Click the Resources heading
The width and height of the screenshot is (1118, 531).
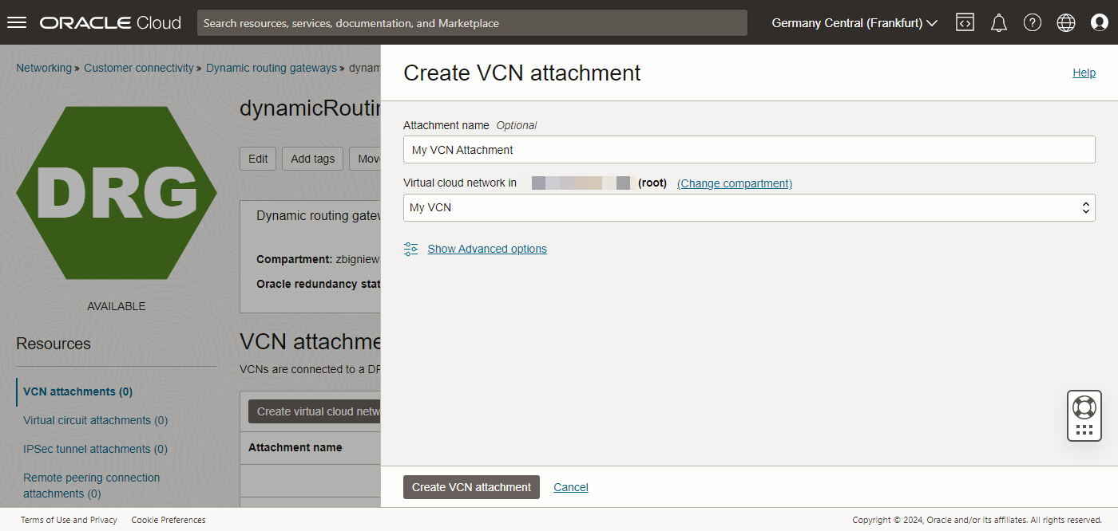pos(54,344)
